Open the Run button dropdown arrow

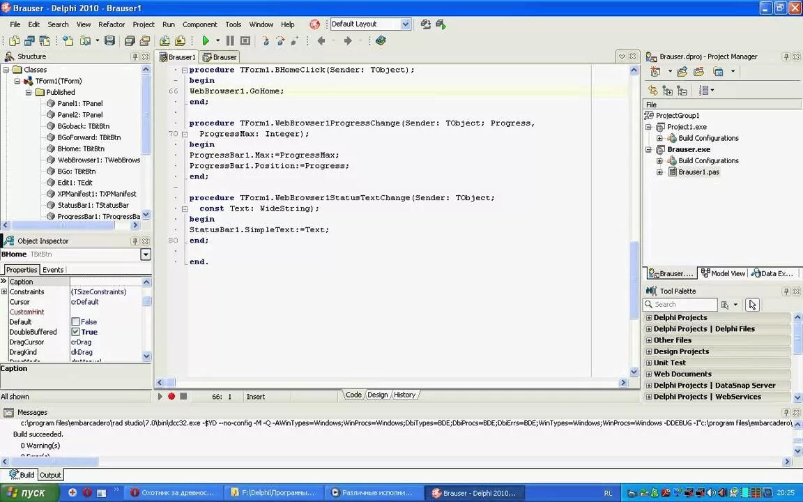coord(217,41)
